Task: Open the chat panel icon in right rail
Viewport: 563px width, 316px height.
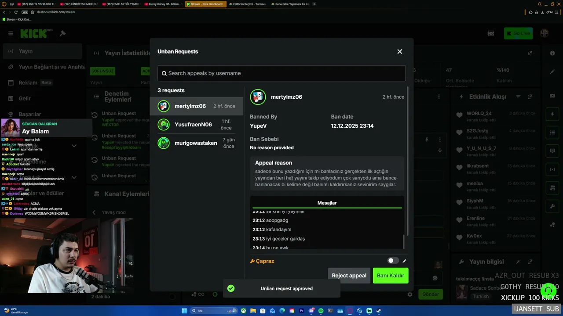Action: pyautogui.click(x=552, y=151)
